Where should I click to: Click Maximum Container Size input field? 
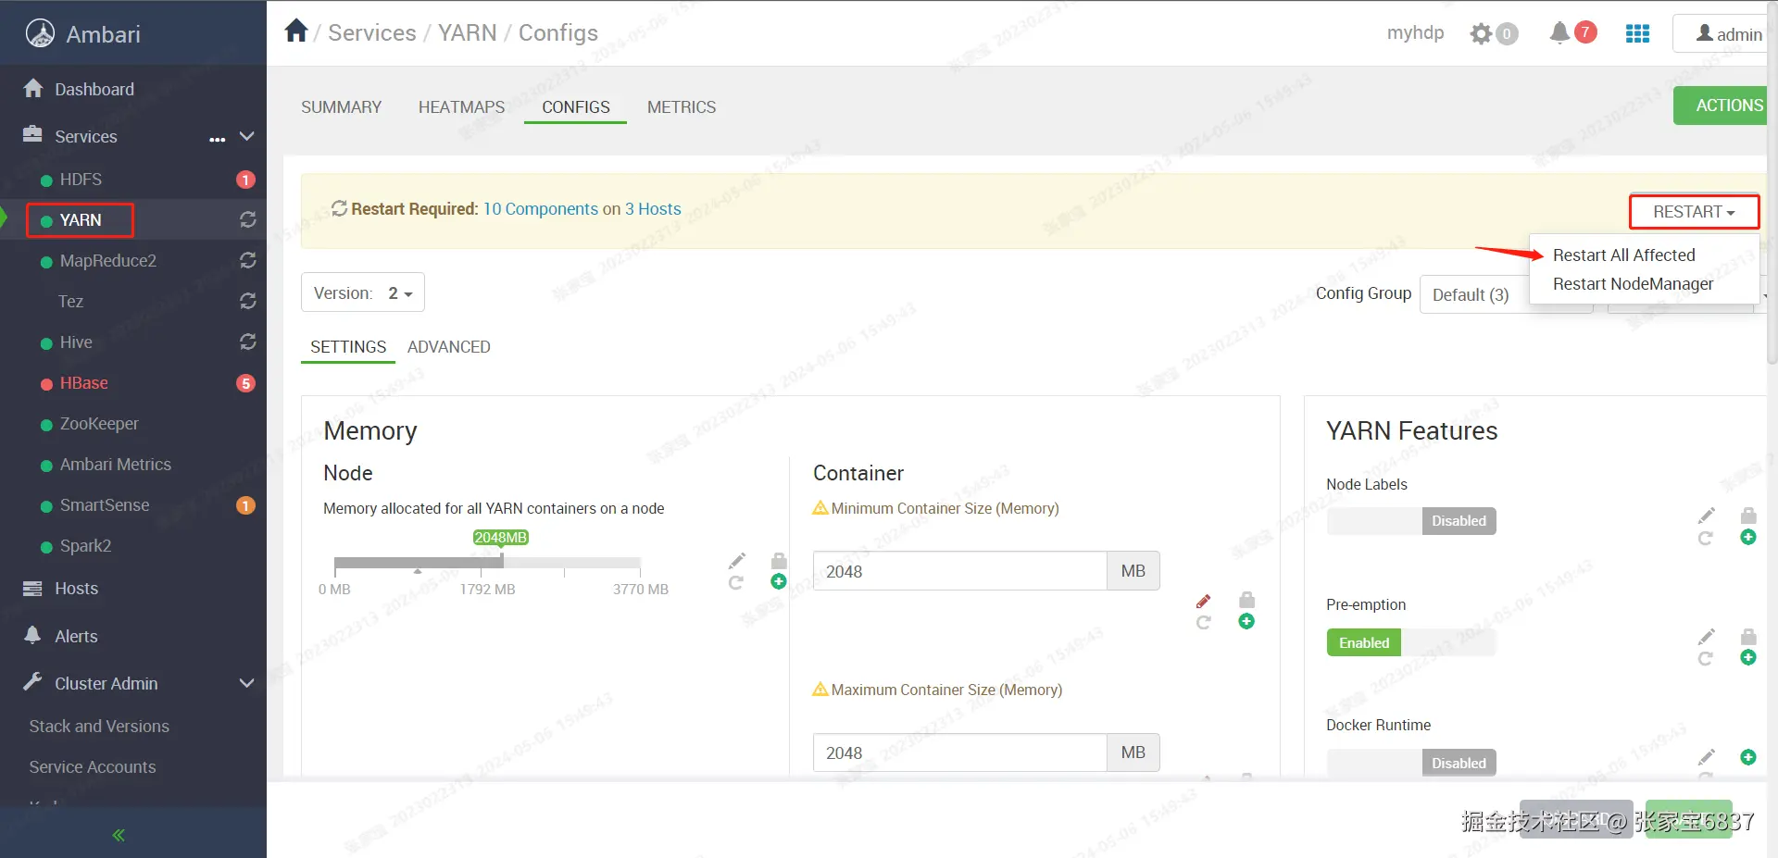[x=959, y=752]
